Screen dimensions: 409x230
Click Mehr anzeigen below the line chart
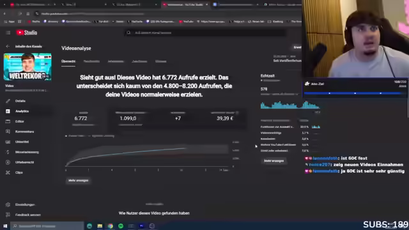click(x=78, y=180)
